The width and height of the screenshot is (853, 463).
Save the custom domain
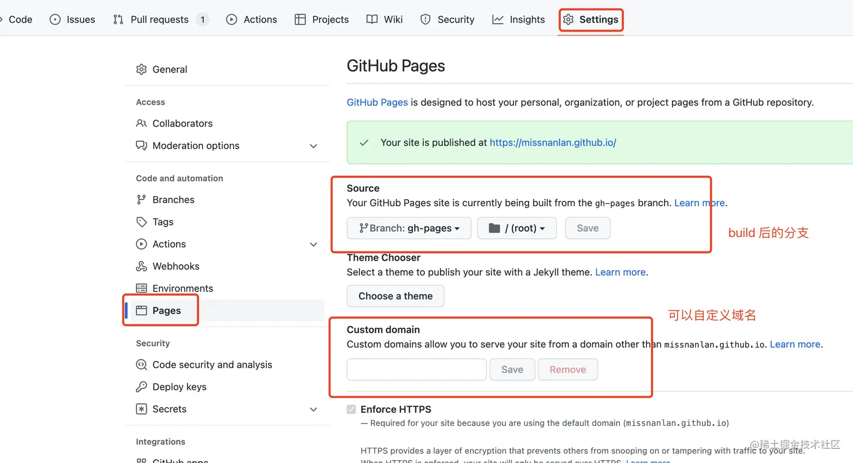coord(512,369)
